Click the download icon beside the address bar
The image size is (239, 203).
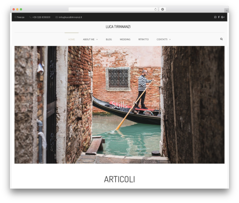pyautogui.click(x=163, y=9)
